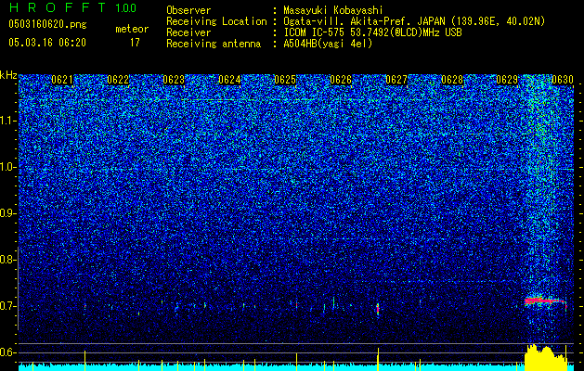Click the version number 1.00
The height and width of the screenshot is (371, 584).
point(125,8)
